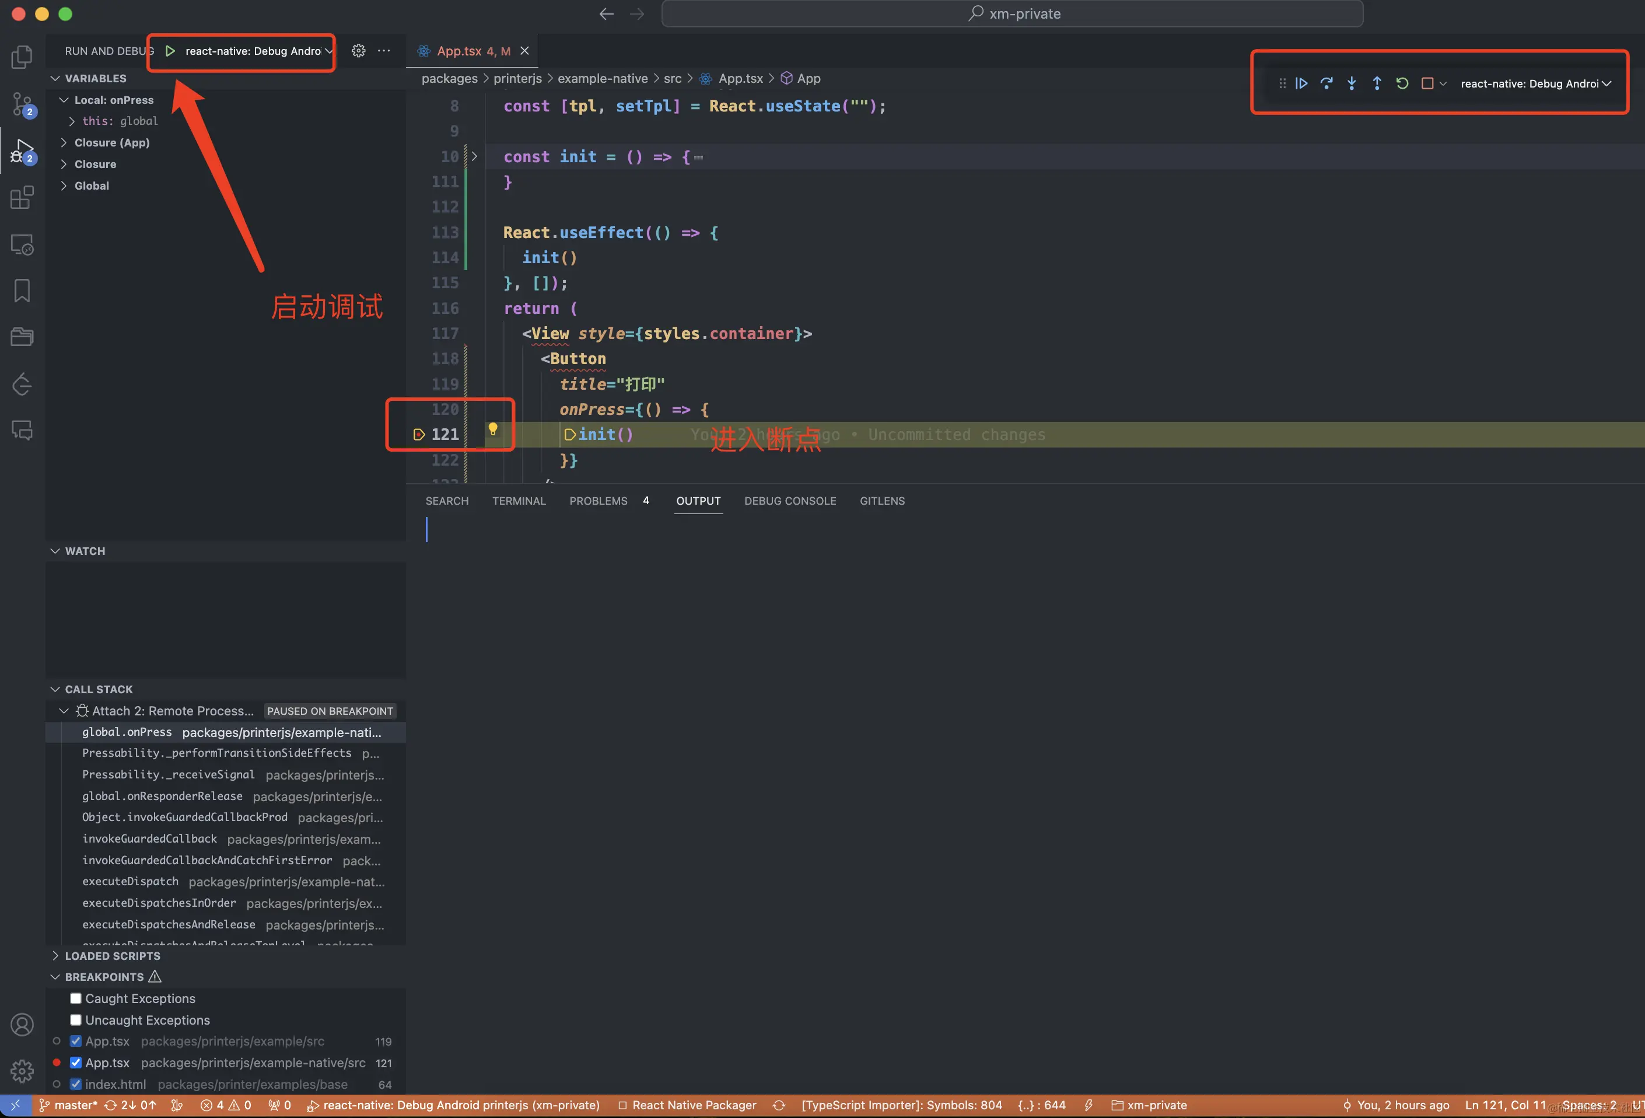This screenshot has width=1645, height=1118.
Task: Open Explorer in the activity bar
Action: click(22, 57)
